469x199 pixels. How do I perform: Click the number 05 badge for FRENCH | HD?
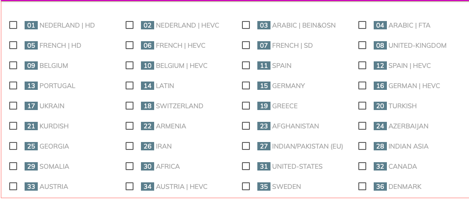(31, 46)
